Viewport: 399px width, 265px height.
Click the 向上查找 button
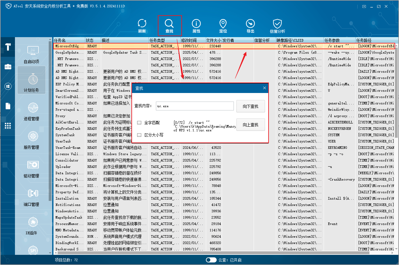251,125
